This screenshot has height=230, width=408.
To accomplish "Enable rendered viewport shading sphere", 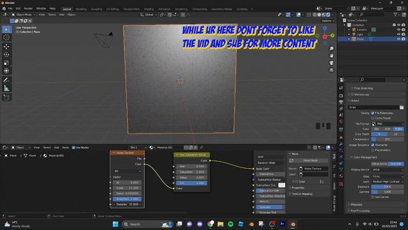I will tap(328, 15).
